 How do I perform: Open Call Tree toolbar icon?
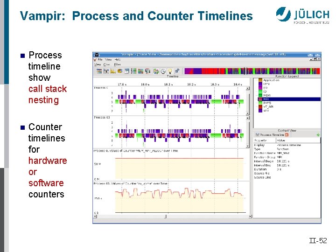[147, 71]
